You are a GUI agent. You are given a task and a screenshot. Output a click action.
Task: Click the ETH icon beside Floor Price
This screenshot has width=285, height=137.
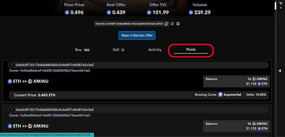click(x=67, y=12)
